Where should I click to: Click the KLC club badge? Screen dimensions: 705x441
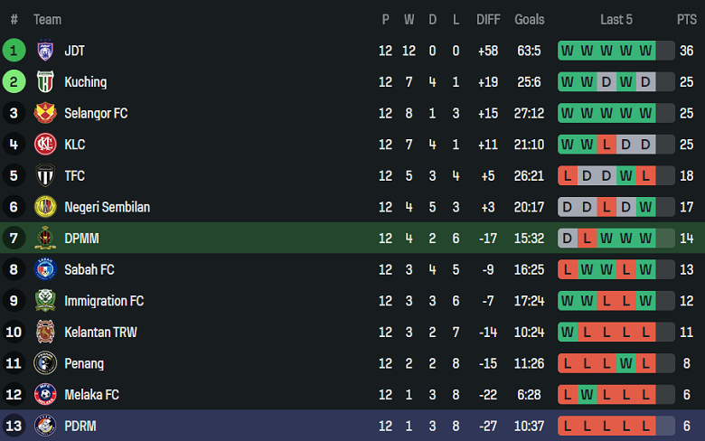(x=45, y=145)
